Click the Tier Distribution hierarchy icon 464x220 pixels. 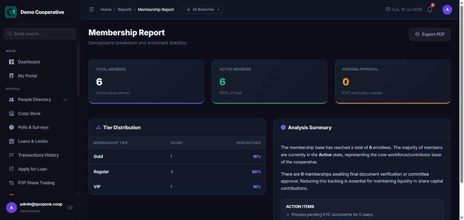click(x=98, y=128)
